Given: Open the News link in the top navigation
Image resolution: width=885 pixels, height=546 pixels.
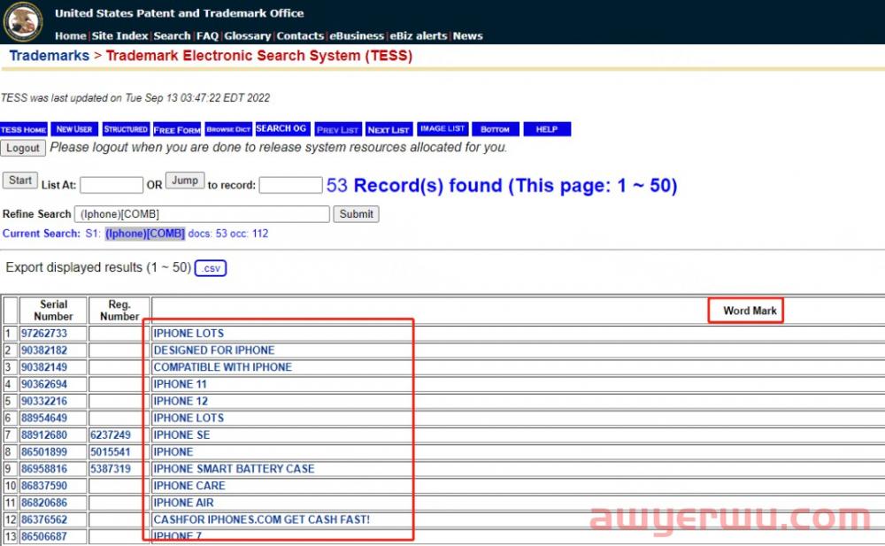Looking at the screenshot, I should point(468,35).
